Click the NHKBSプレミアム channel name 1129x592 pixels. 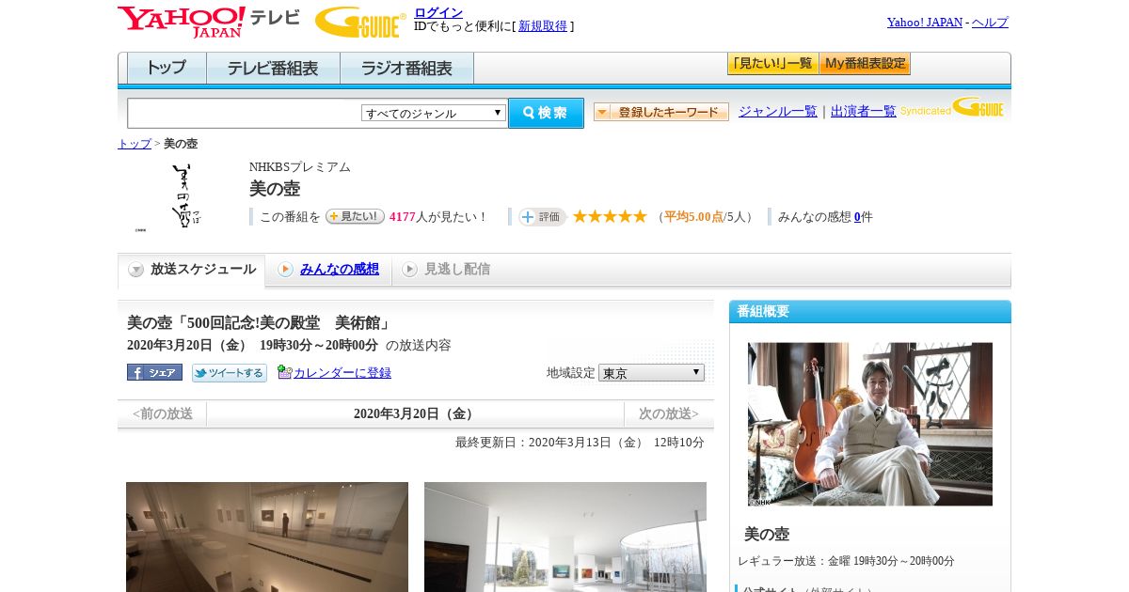[x=300, y=167]
